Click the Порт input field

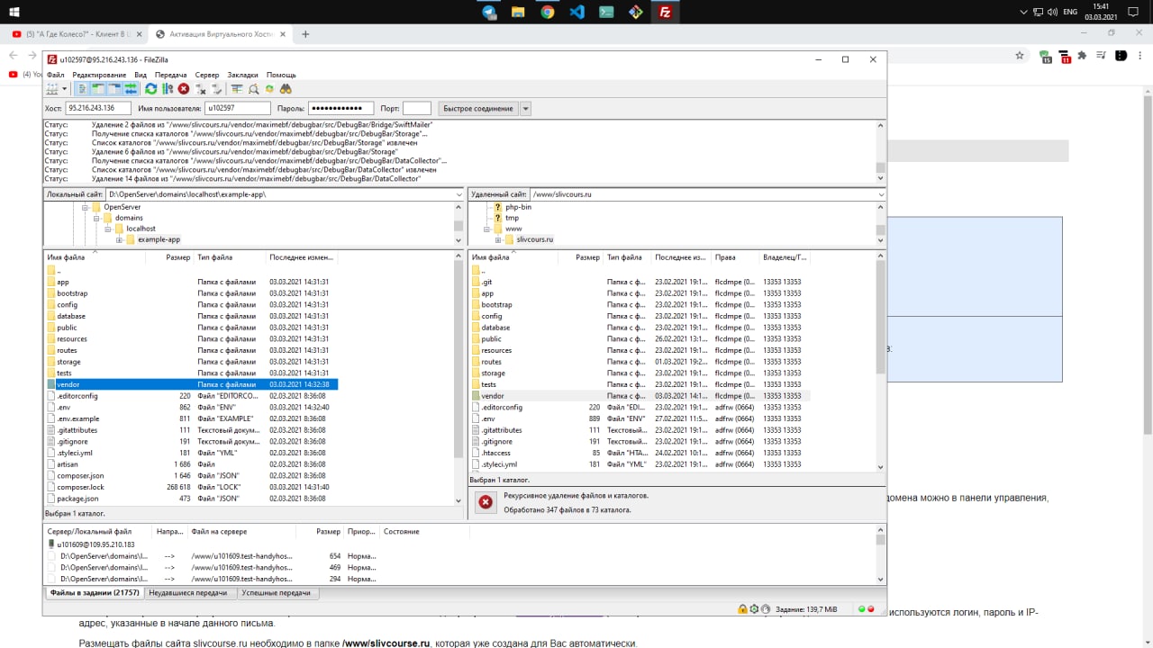[x=417, y=108]
